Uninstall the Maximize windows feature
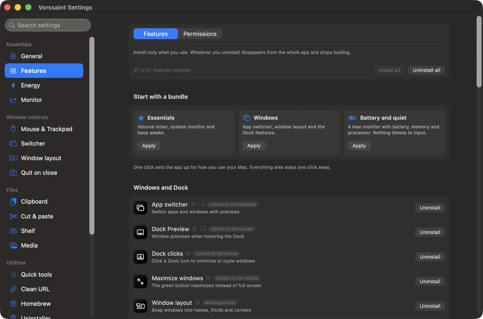 point(430,281)
